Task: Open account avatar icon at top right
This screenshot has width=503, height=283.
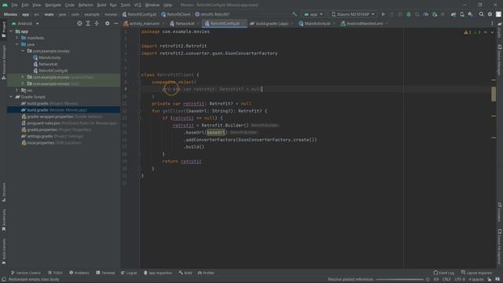Action: (498, 14)
